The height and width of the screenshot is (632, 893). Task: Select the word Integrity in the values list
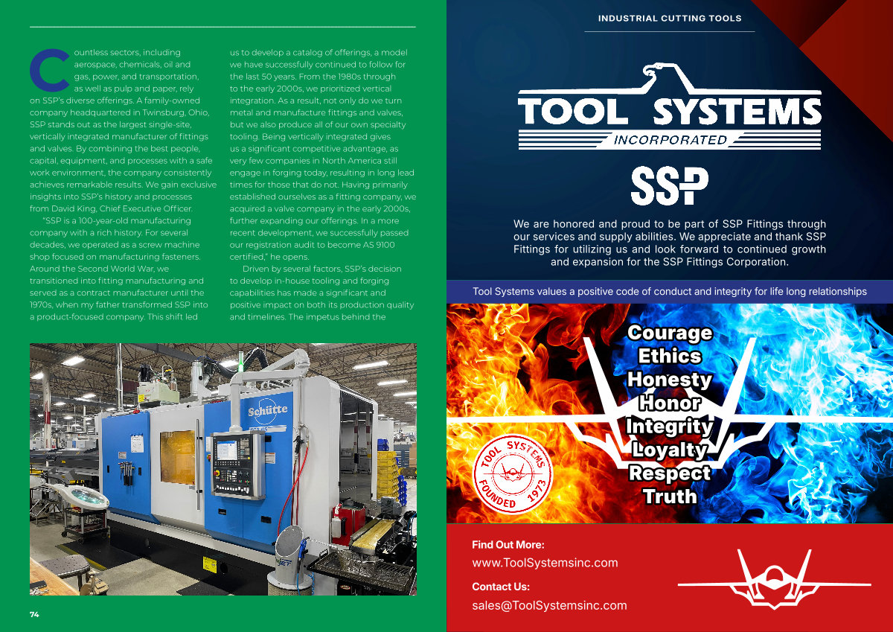pyautogui.click(x=670, y=427)
